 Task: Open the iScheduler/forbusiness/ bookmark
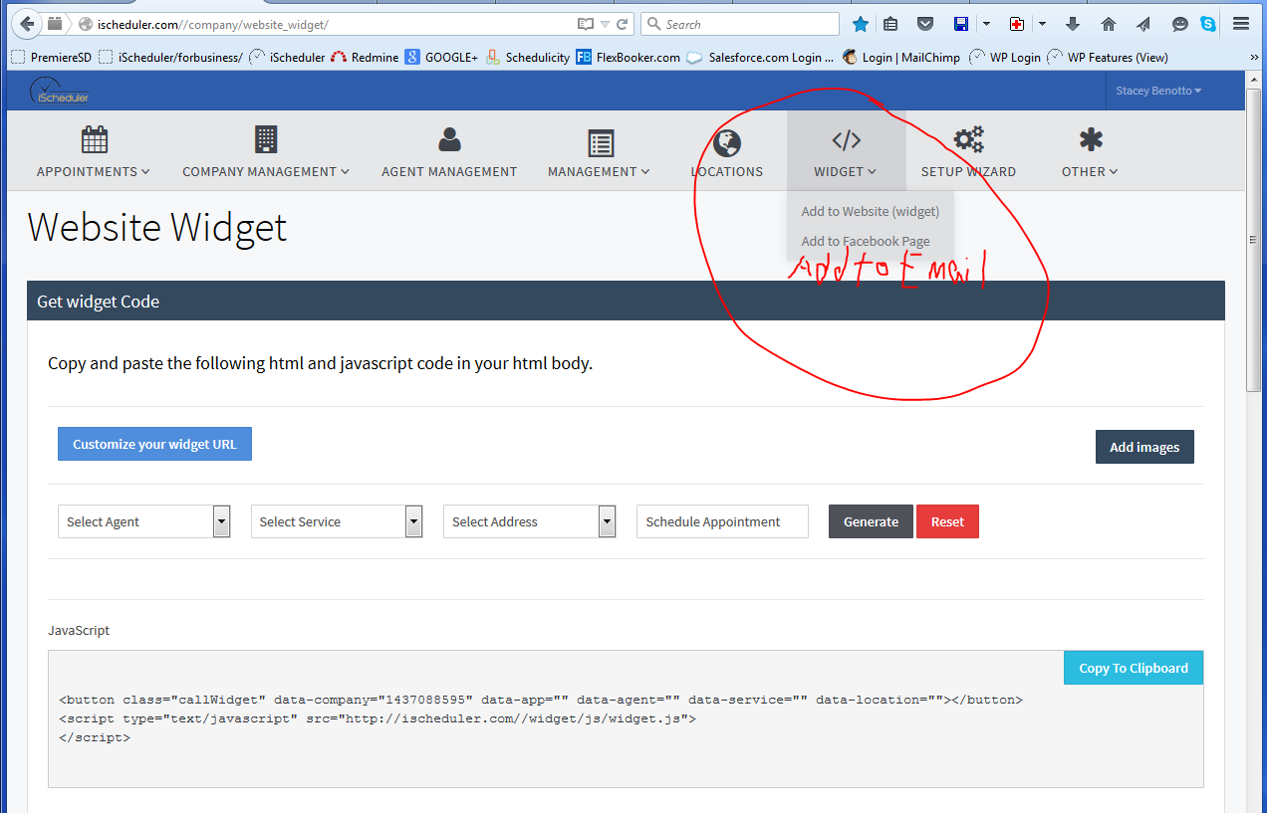point(170,58)
